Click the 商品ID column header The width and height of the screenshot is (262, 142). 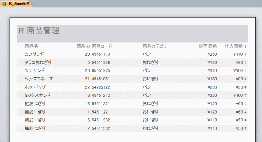83,46
